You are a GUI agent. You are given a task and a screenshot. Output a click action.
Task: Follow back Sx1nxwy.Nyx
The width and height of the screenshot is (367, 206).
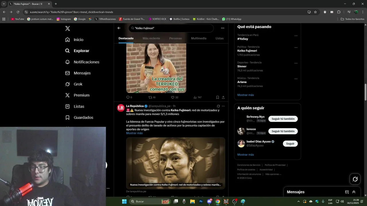283,119
